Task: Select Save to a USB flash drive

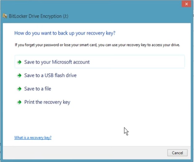Action: pos(50,75)
